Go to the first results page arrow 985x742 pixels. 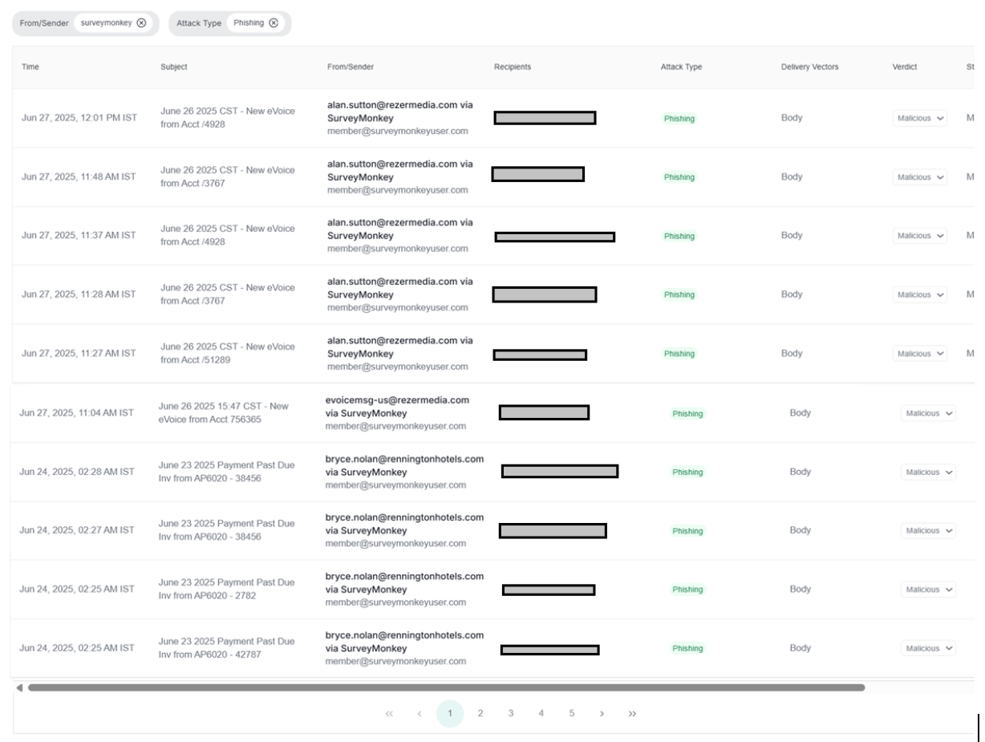pyautogui.click(x=389, y=714)
